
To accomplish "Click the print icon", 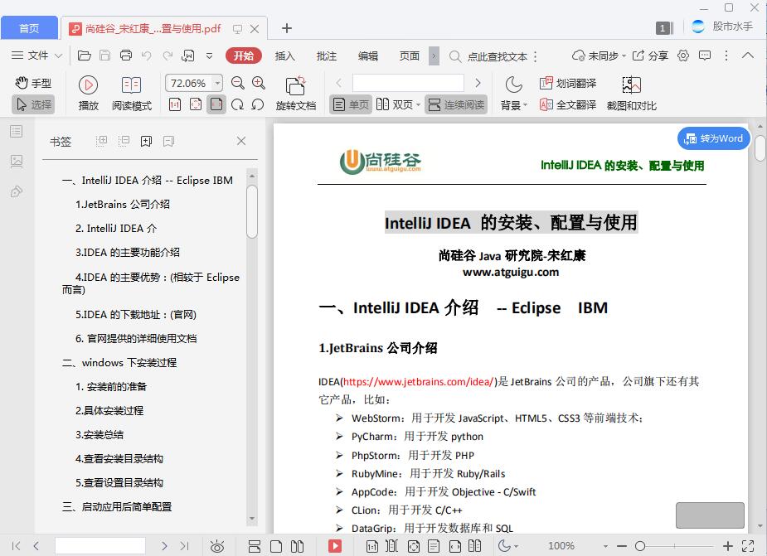I will coord(126,56).
